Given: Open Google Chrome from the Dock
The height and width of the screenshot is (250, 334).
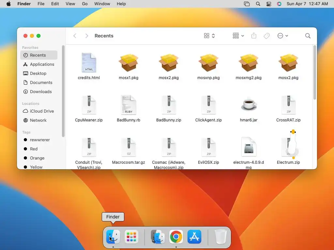Looking at the screenshot, I should click(176, 237).
